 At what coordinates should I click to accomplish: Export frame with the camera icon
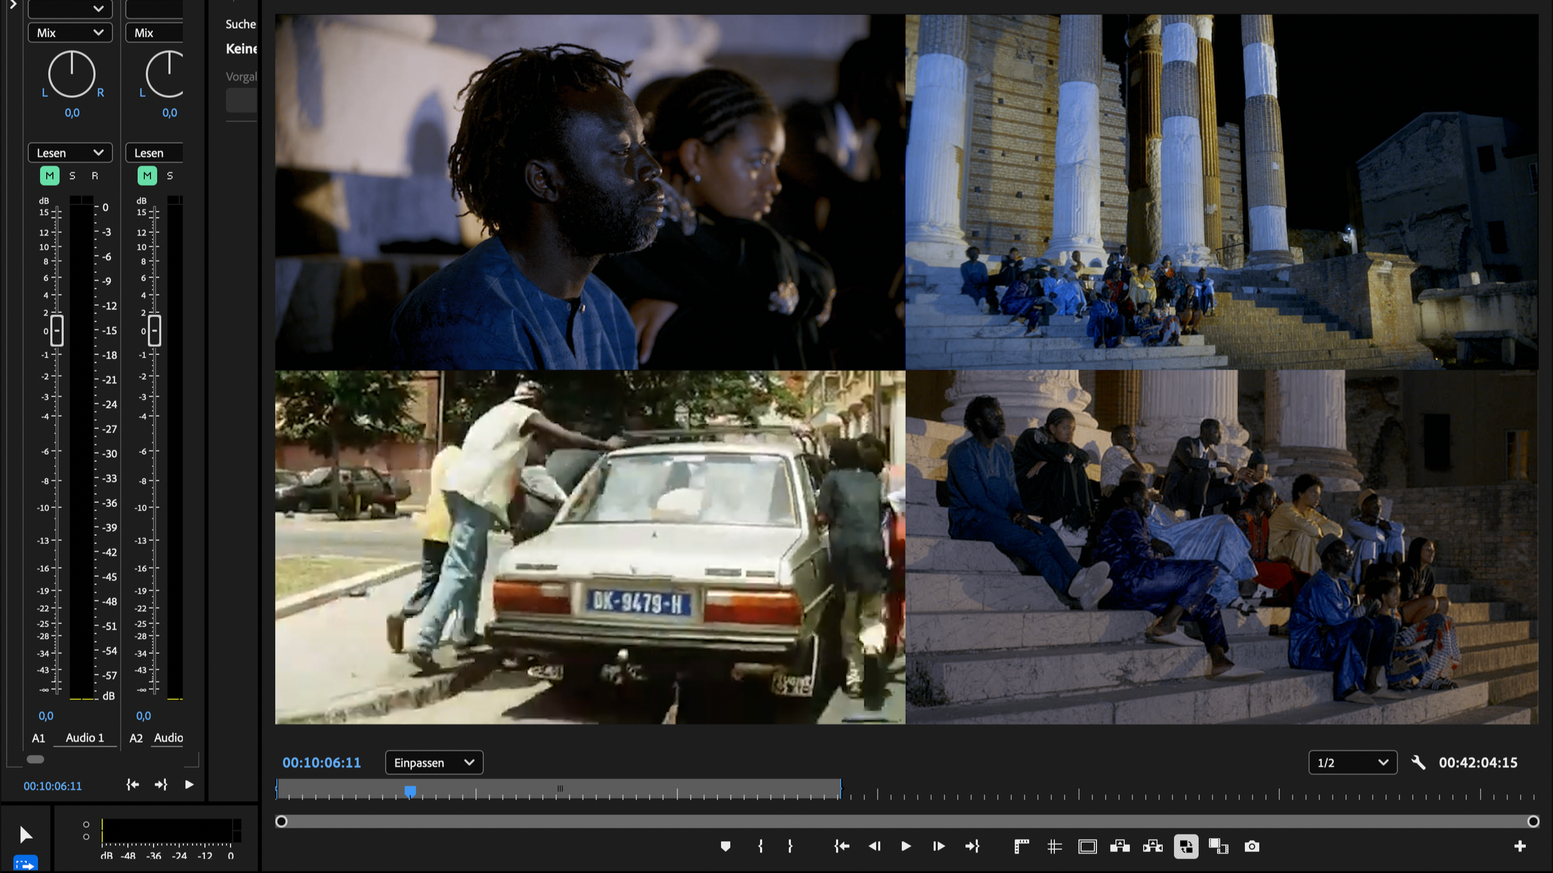pyautogui.click(x=1252, y=846)
